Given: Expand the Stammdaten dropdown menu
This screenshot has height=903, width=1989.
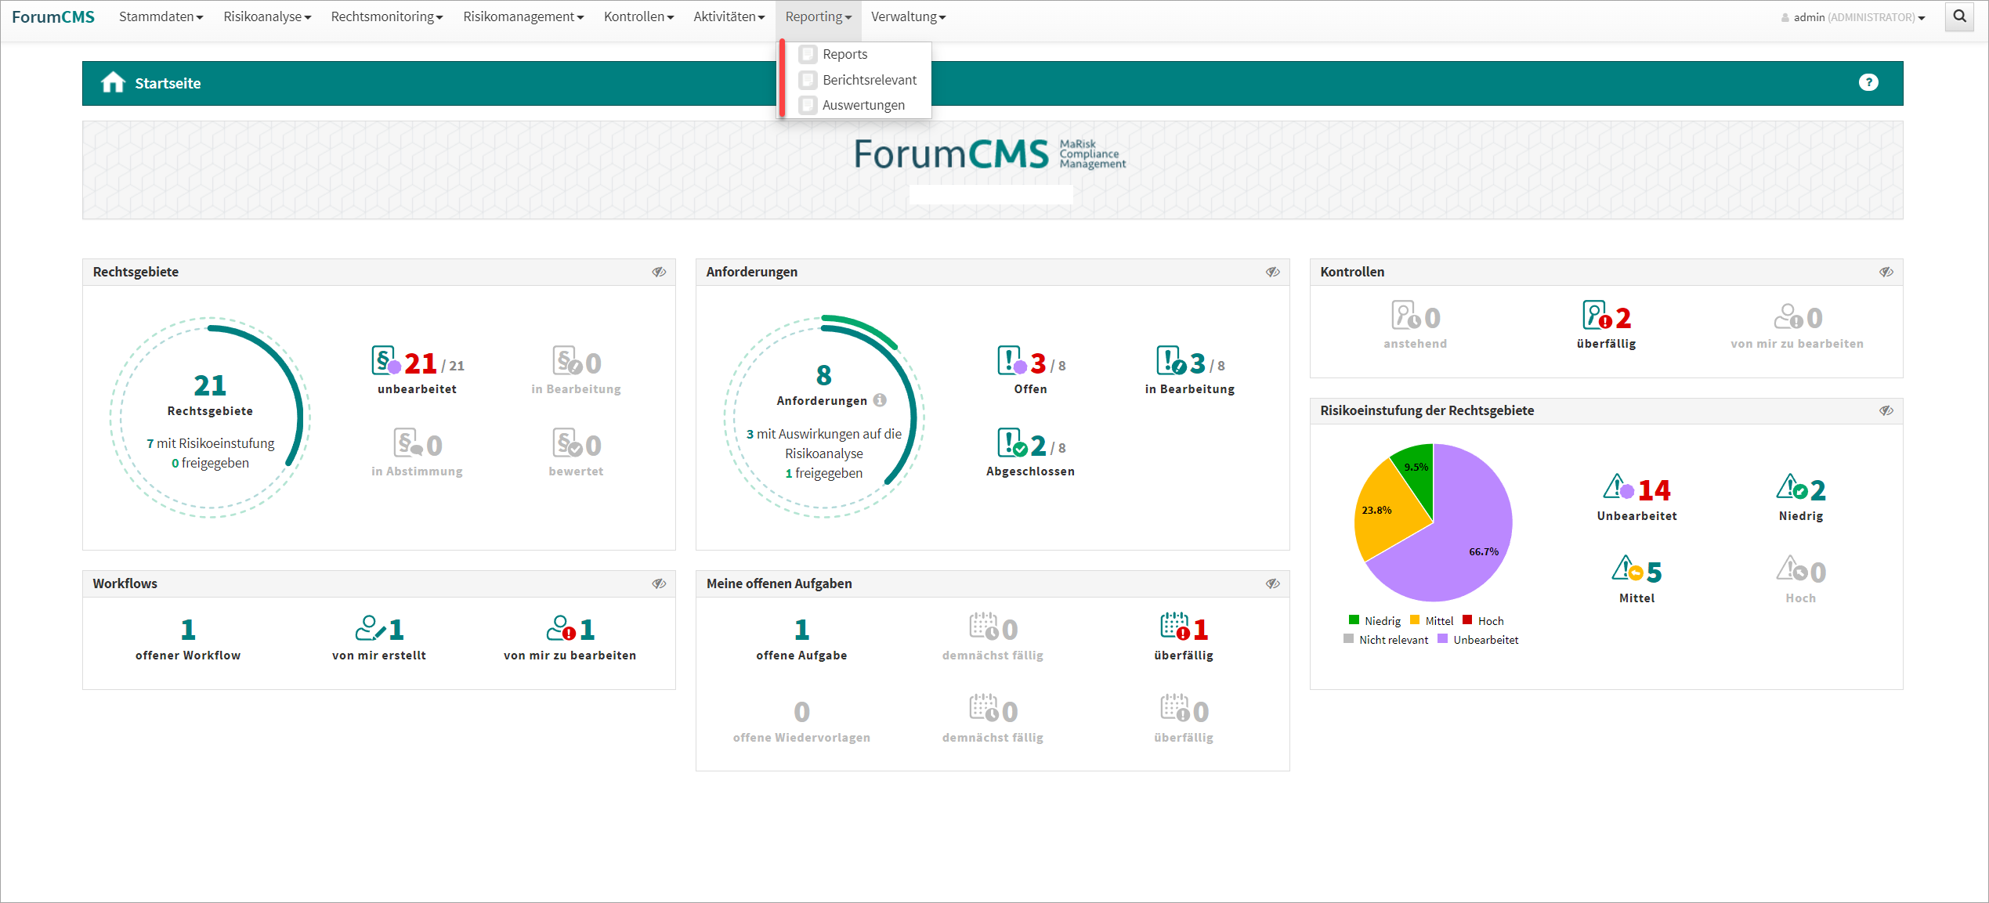Looking at the screenshot, I should point(161,16).
